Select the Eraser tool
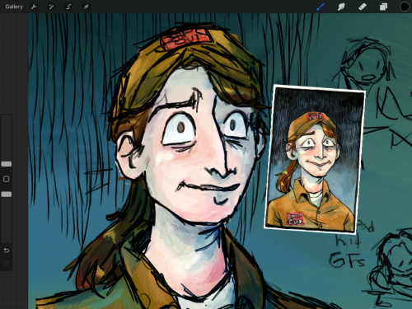 click(363, 7)
